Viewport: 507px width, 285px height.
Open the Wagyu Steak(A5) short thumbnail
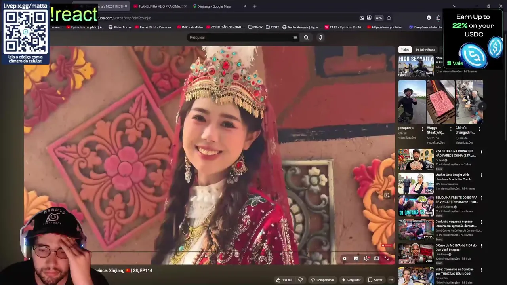[x=440, y=102]
